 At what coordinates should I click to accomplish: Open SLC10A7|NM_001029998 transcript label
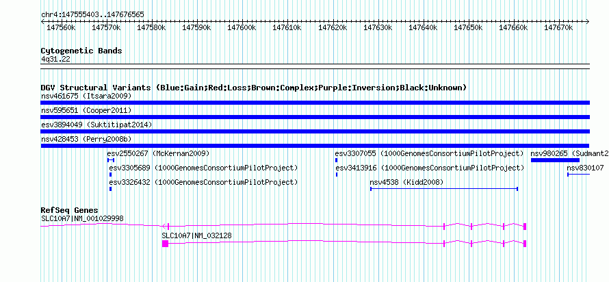pyautogui.click(x=82, y=218)
